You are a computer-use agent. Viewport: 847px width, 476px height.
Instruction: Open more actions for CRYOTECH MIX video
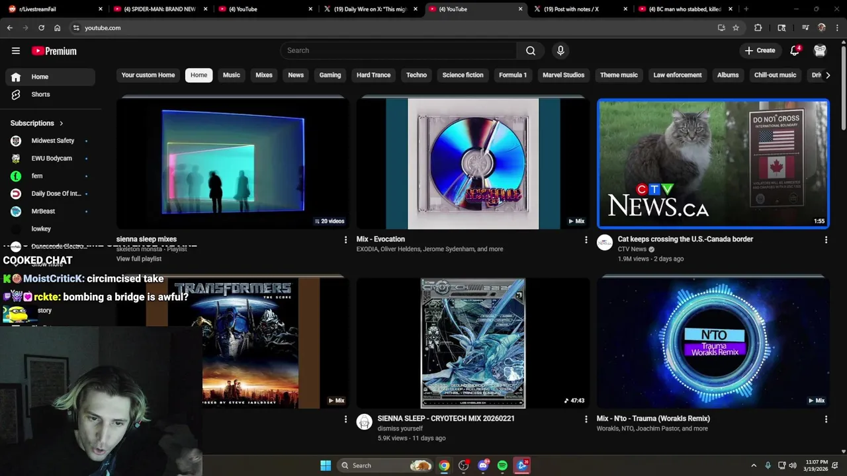coord(586,419)
